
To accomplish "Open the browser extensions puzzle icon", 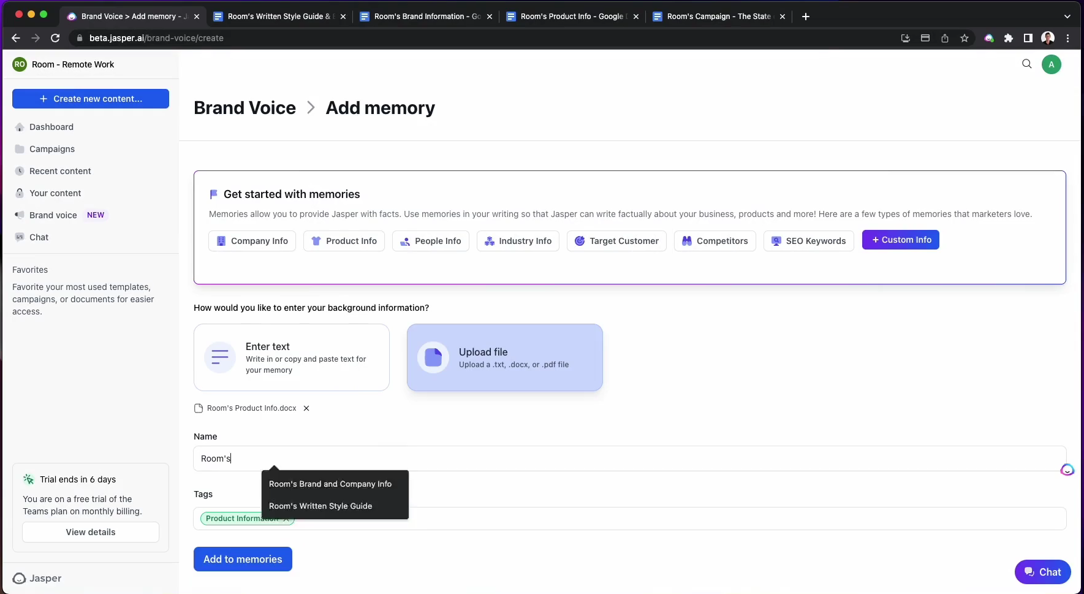I will click(1009, 38).
